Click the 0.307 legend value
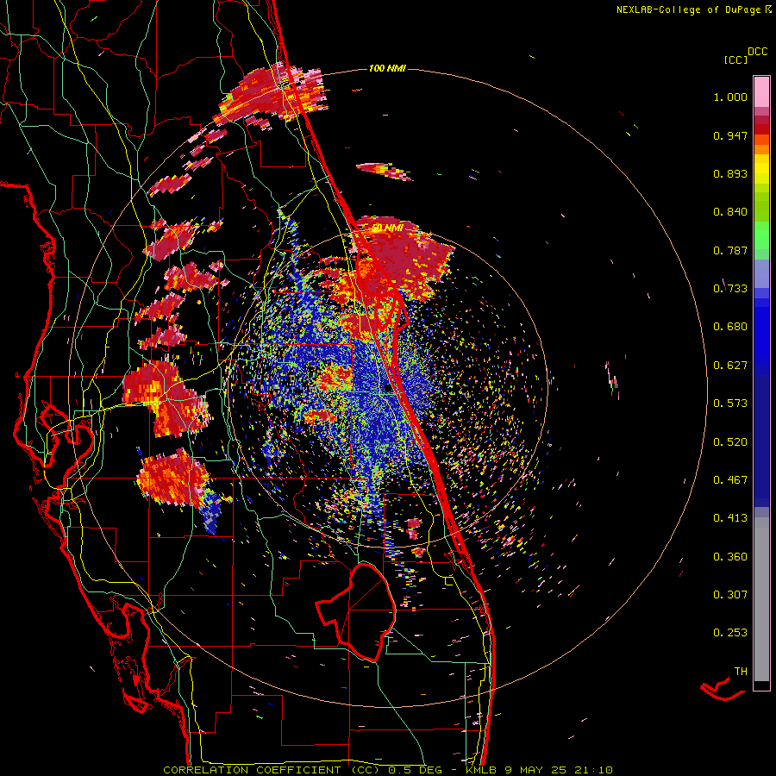Image resolution: width=776 pixels, height=776 pixels. pyautogui.click(x=730, y=595)
